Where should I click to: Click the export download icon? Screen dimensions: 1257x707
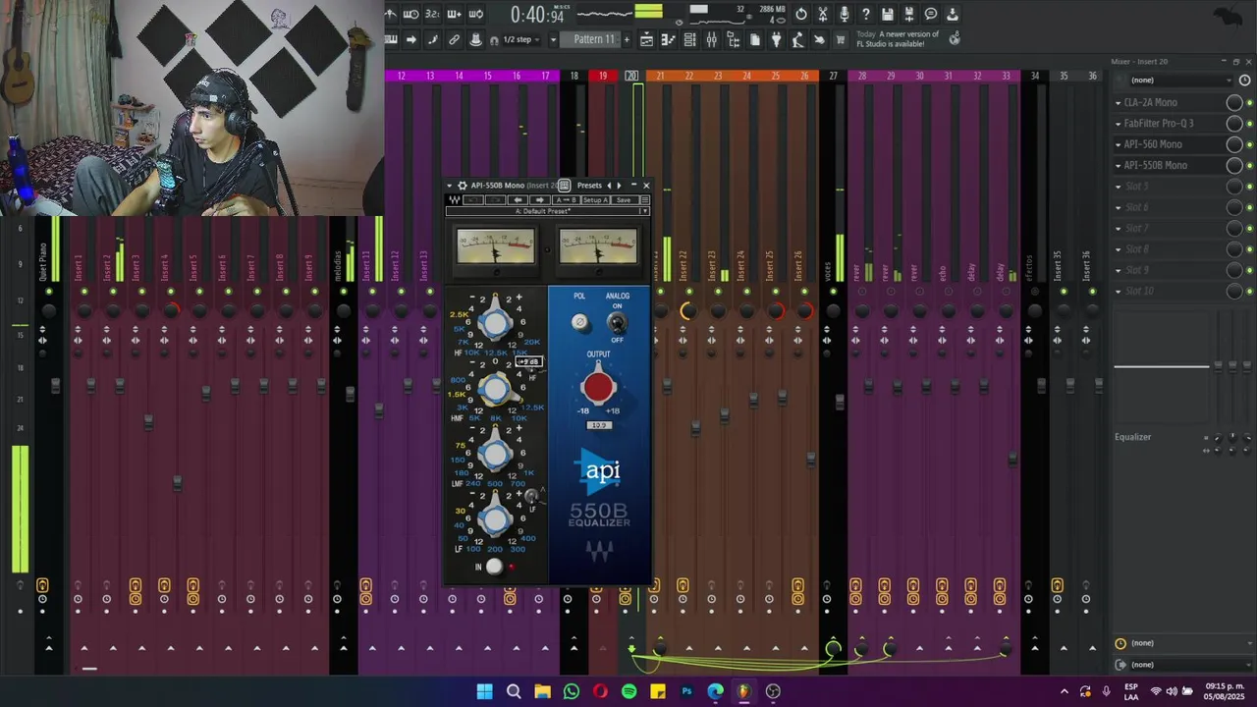coord(953,14)
